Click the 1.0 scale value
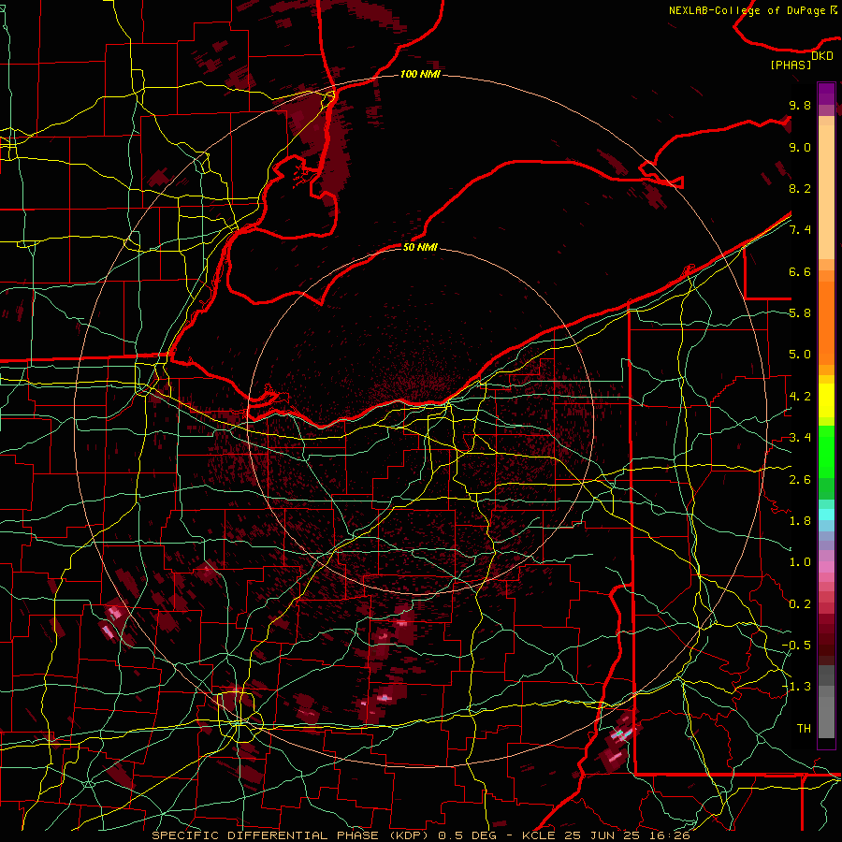 click(800, 562)
